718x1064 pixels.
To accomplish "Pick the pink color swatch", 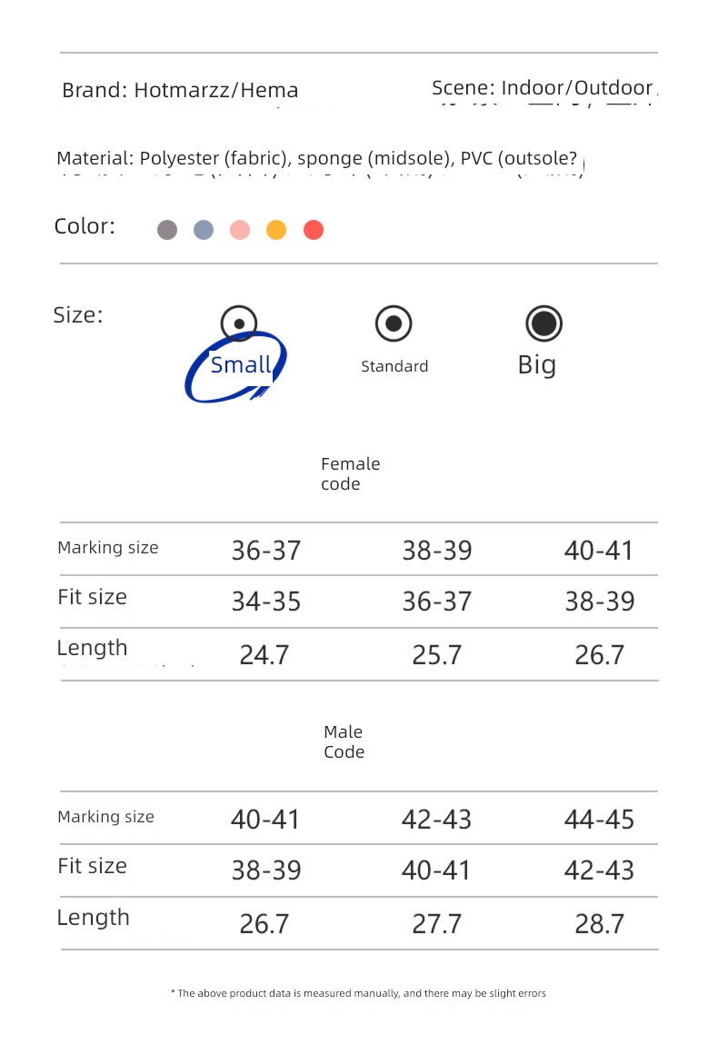I will click(240, 230).
